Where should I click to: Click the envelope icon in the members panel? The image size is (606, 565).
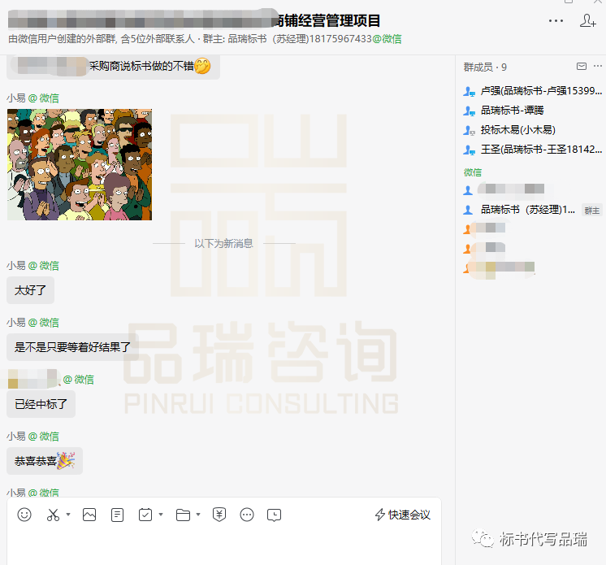click(582, 66)
